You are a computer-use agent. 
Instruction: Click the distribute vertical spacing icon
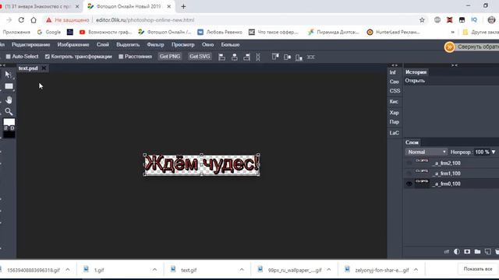point(310,57)
